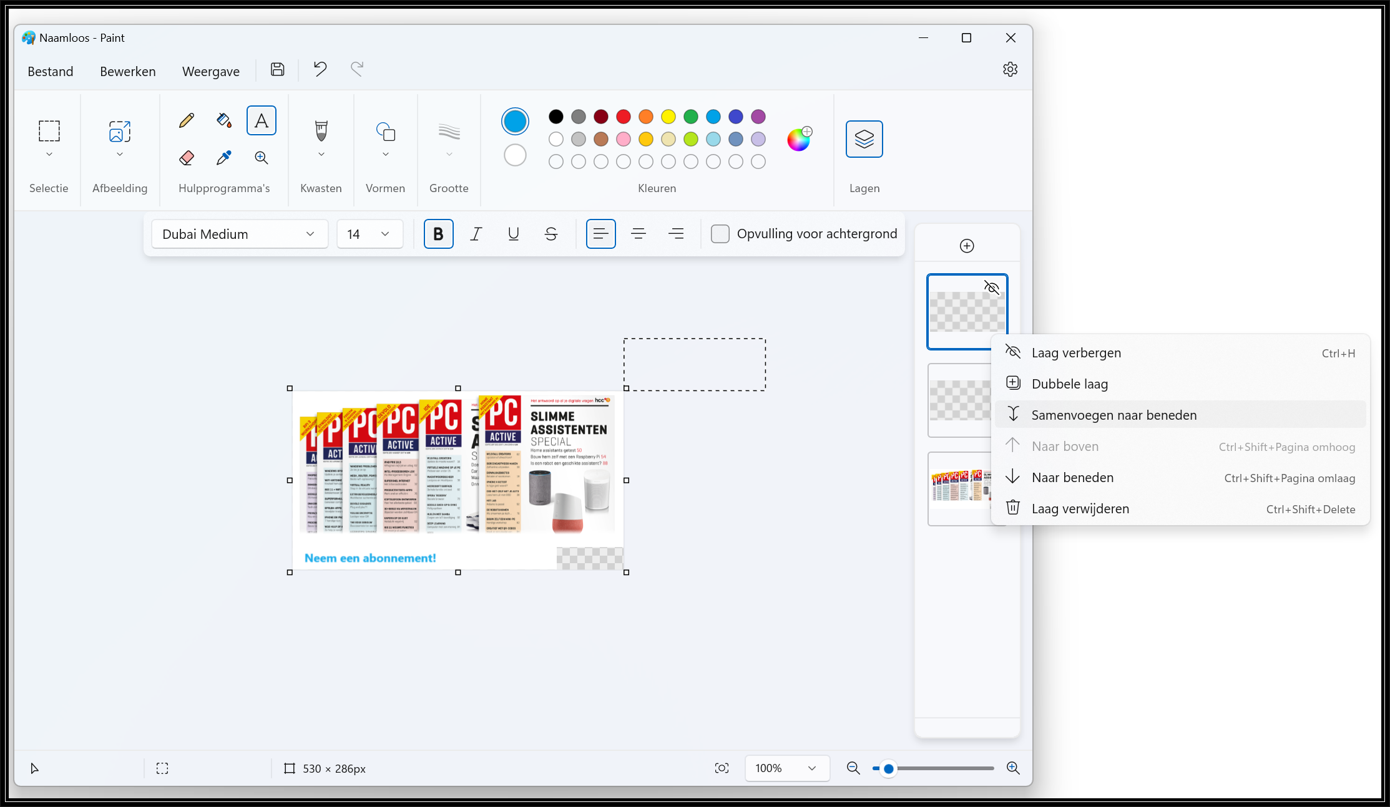The height and width of the screenshot is (807, 1390).
Task: Choose the disabled Naar boven entry
Action: click(x=1180, y=447)
